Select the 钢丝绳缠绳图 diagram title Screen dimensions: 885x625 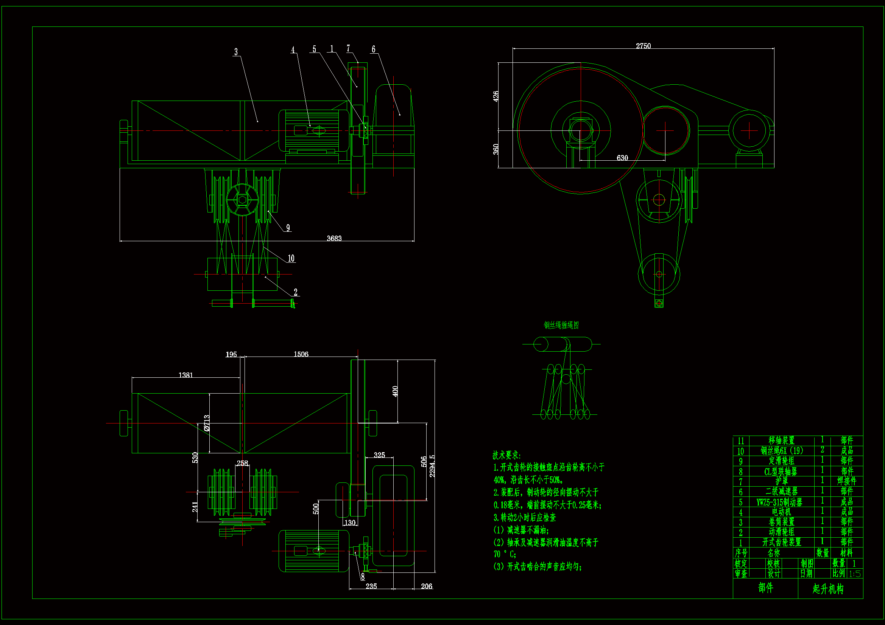(561, 326)
